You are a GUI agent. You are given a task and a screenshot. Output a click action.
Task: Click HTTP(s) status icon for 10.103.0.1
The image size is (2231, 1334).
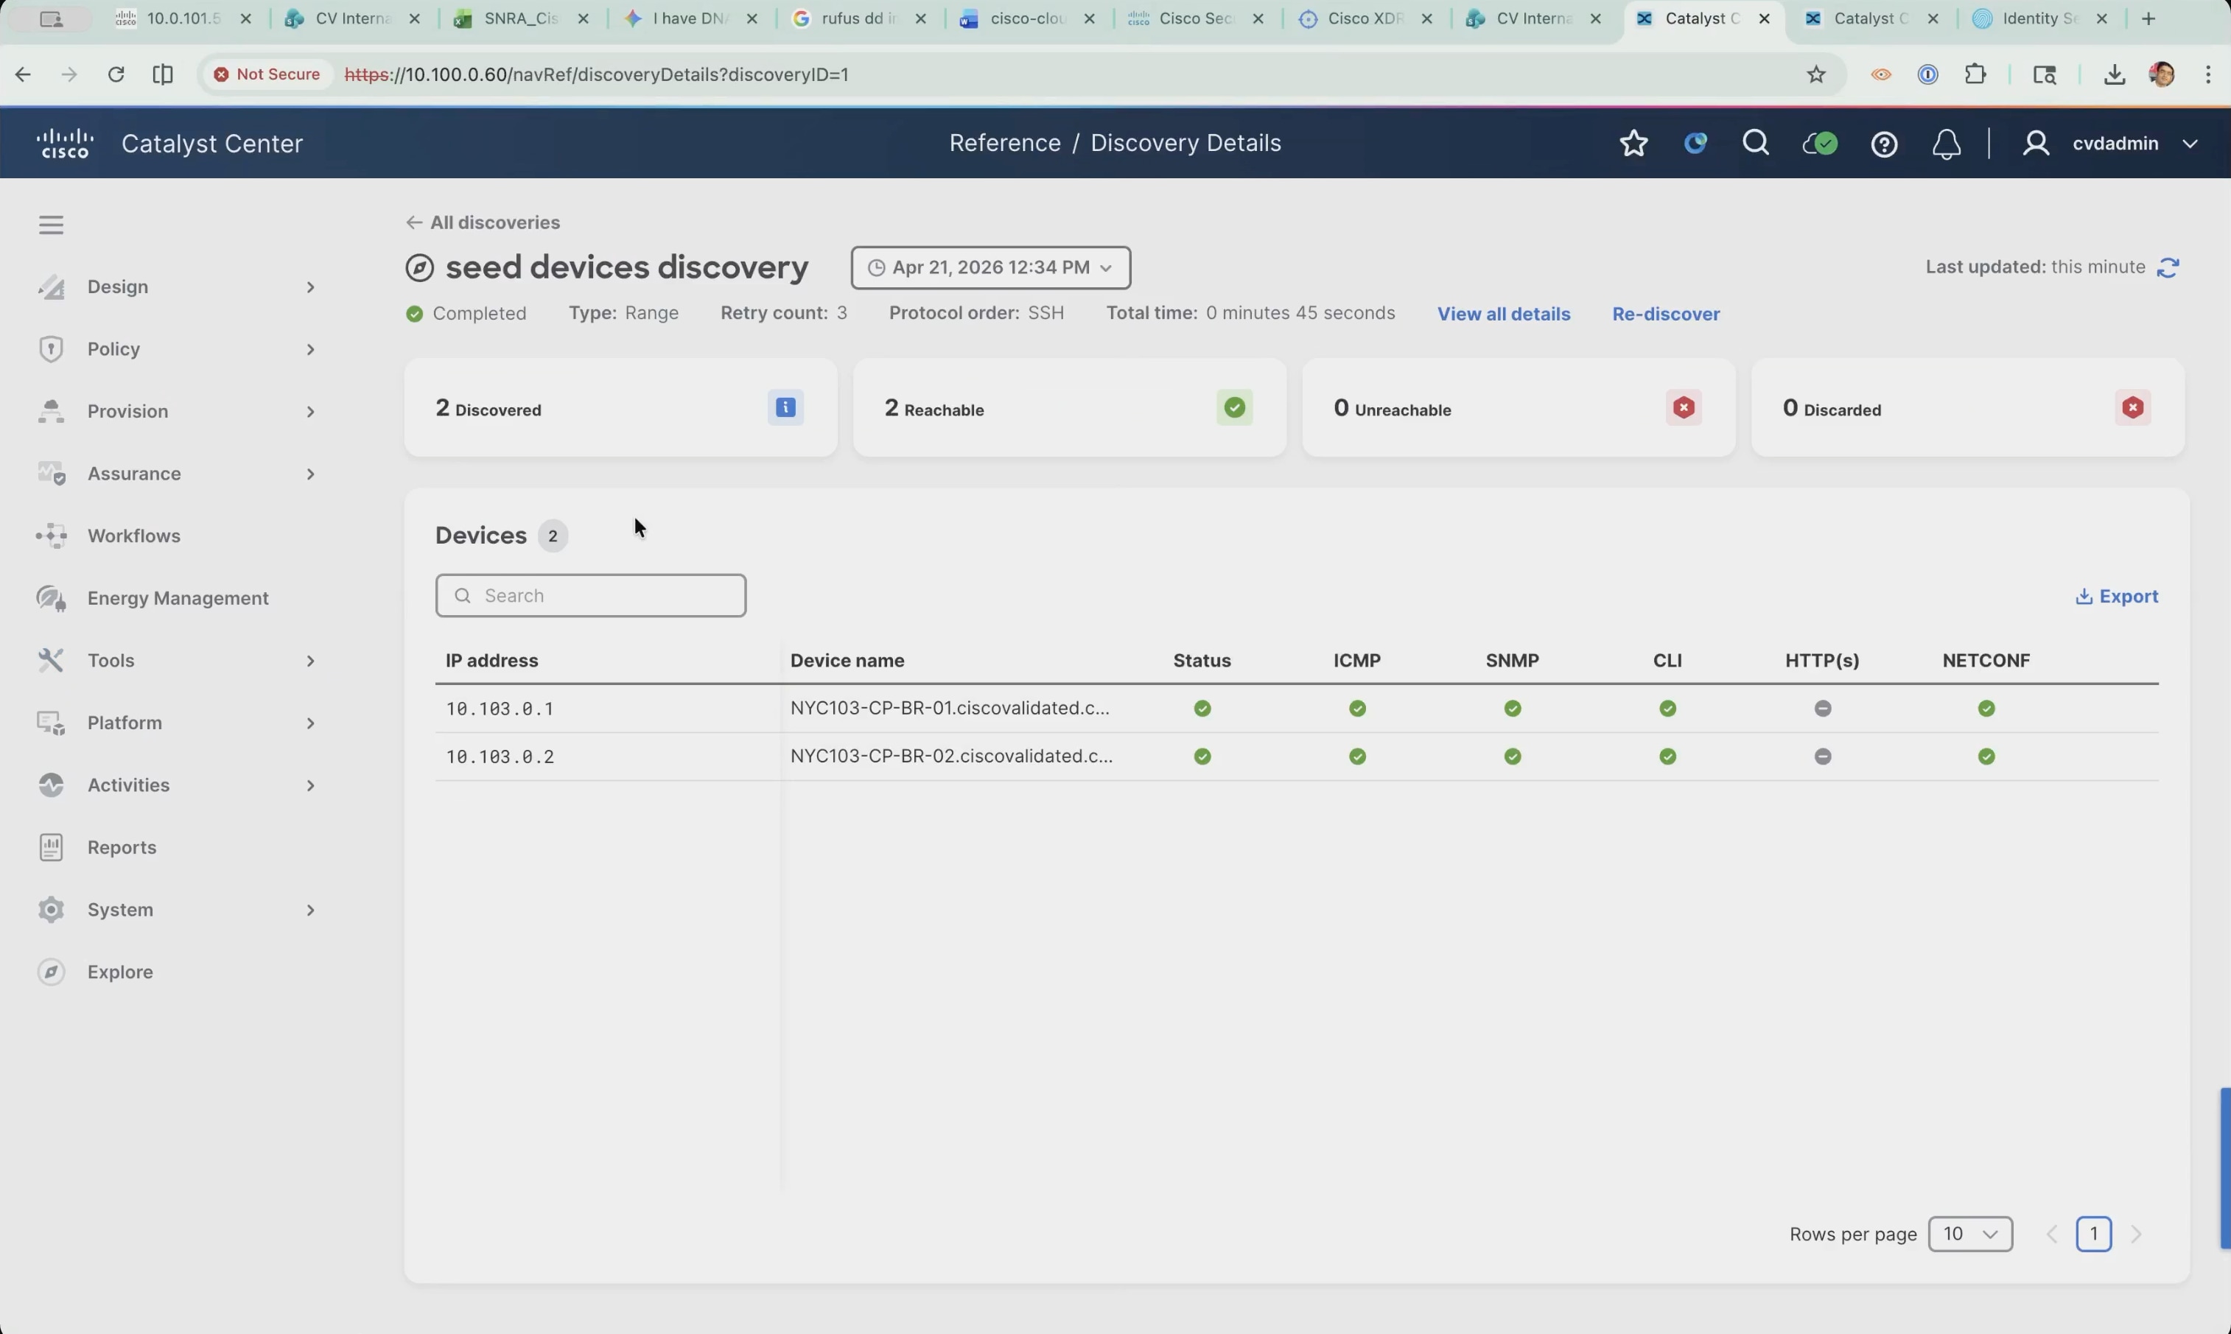(x=1823, y=709)
